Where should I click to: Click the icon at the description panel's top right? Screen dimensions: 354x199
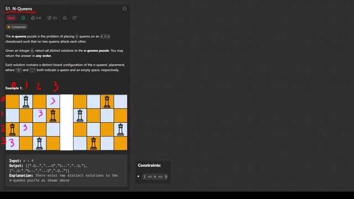click(124, 9)
